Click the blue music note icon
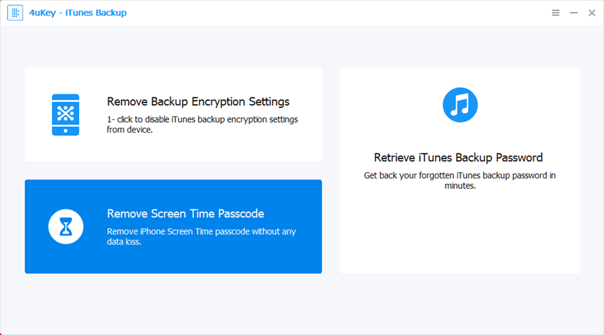 pyautogui.click(x=460, y=105)
